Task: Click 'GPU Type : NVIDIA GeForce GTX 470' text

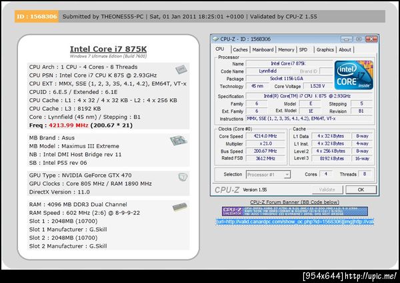Action: click(81, 176)
